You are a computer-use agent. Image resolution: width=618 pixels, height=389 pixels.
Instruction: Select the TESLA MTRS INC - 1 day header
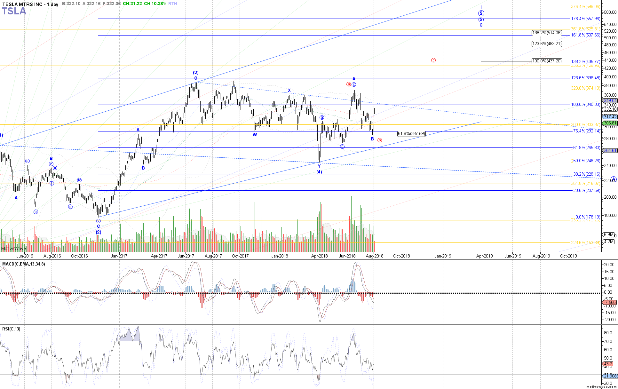click(x=30, y=4)
